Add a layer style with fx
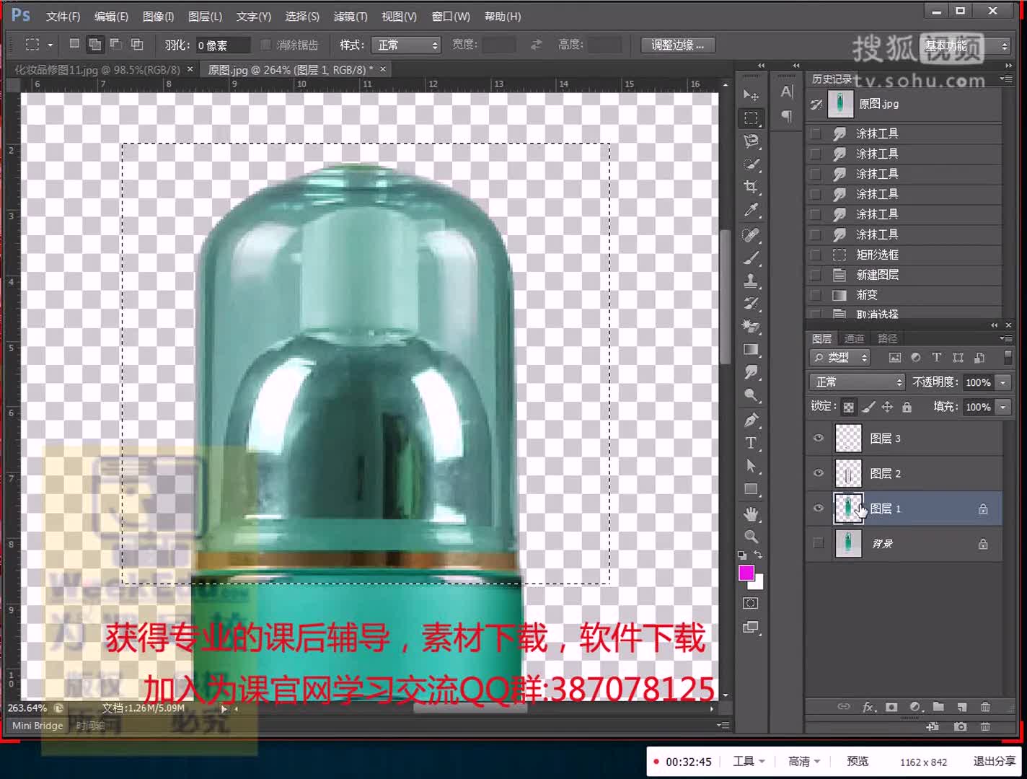The height and width of the screenshot is (779, 1027). pos(869,707)
